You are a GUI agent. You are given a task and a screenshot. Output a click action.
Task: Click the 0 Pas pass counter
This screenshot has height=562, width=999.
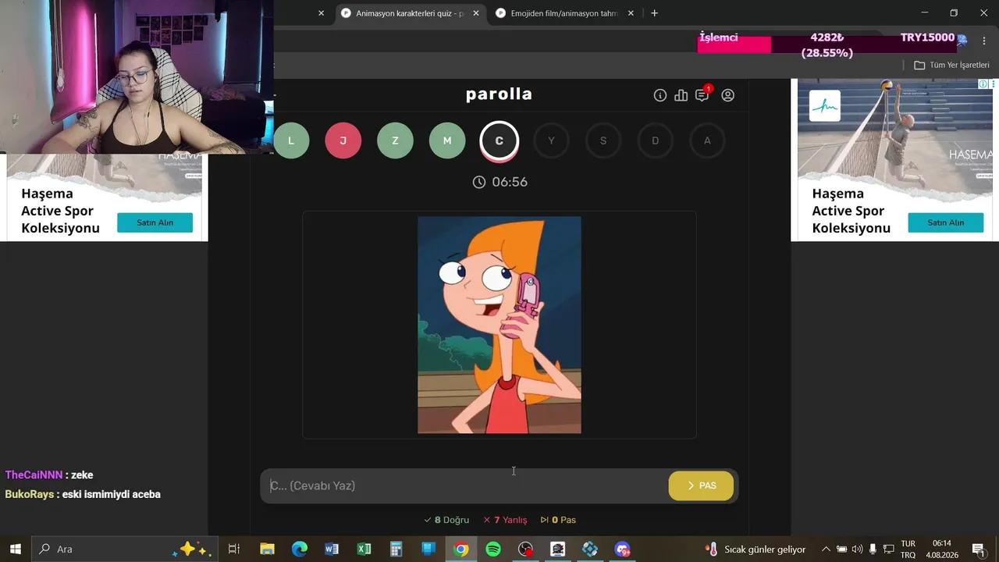pos(558,520)
